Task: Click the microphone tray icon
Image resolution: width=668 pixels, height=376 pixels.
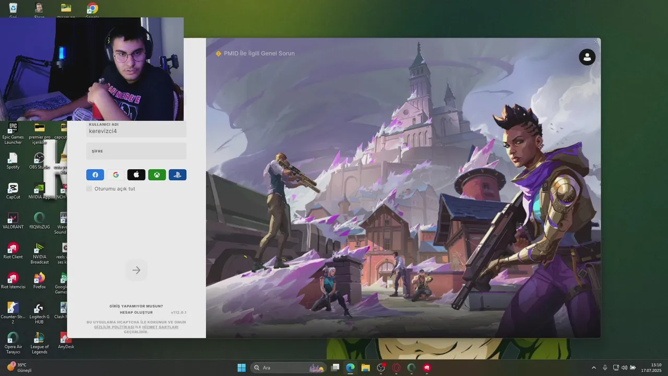Action: [605, 368]
